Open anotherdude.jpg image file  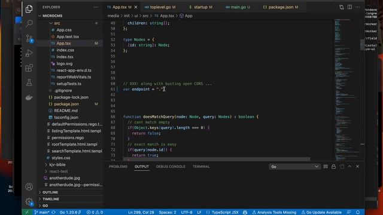(65, 178)
